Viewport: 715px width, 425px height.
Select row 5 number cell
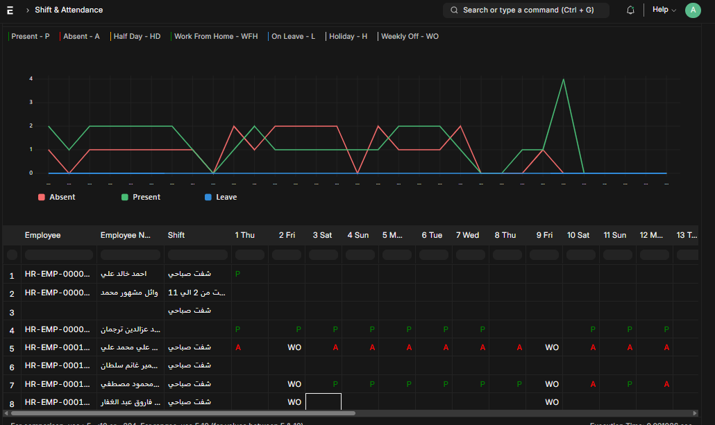coord(12,348)
